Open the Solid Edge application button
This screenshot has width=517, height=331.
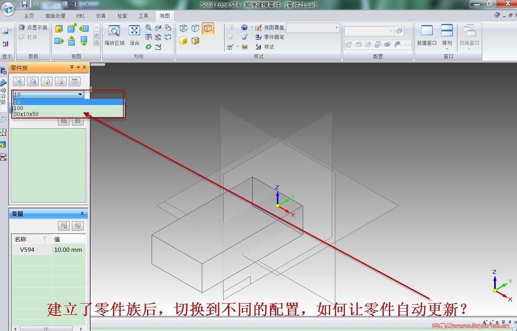[8, 8]
